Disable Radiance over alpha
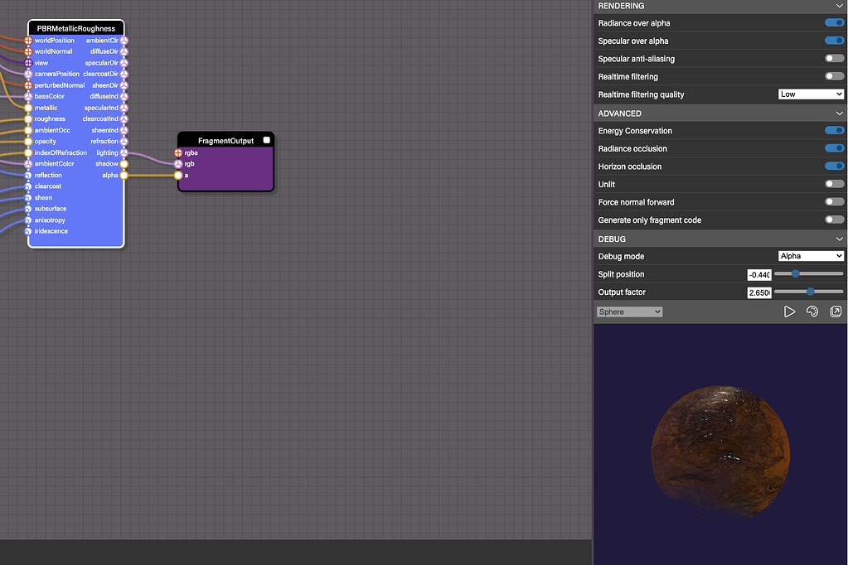This screenshot has height=565, width=848. (x=833, y=22)
